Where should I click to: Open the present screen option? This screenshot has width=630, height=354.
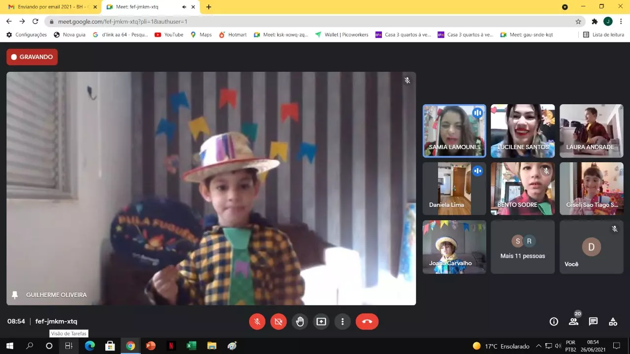321,322
